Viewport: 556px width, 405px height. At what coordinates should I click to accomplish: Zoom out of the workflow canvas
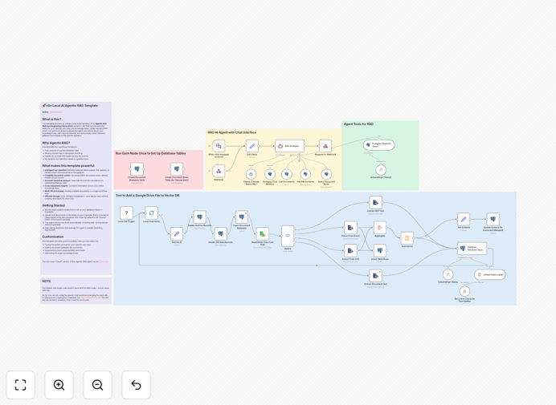click(x=97, y=385)
